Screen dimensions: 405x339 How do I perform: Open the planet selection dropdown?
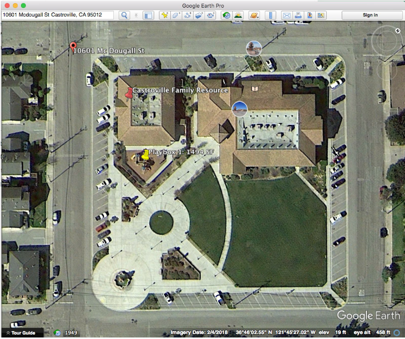click(254, 15)
